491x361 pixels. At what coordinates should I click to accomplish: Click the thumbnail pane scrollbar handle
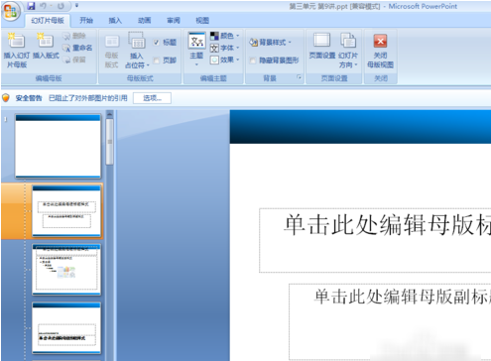pos(109,142)
